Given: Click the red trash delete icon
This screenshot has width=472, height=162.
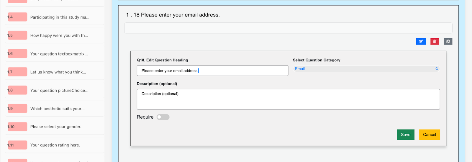Looking at the screenshot, I should coord(435,42).
